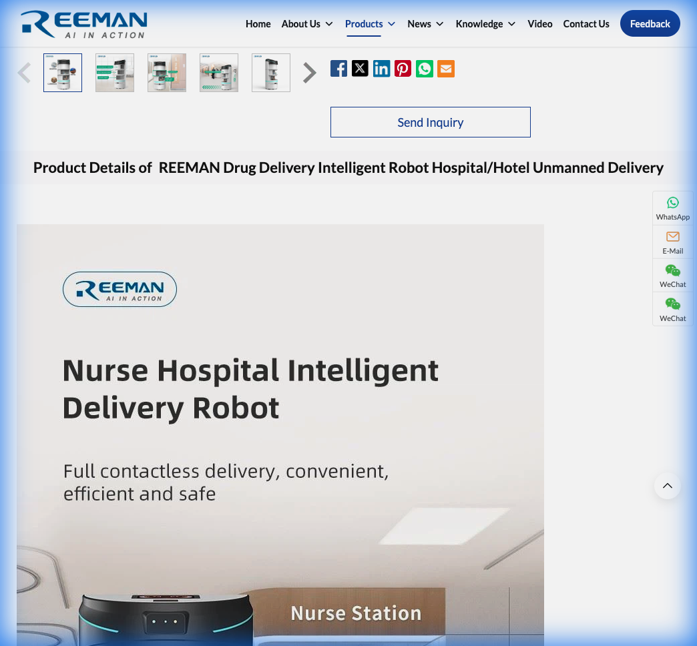Click the Send Inquiry button
This screenshot has width=697, height=646.
tap(430, 122)
